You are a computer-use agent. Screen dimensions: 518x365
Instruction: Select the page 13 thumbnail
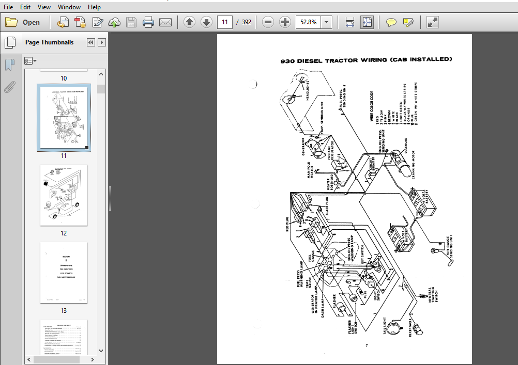pyautogui.click(x=64, y=273)
